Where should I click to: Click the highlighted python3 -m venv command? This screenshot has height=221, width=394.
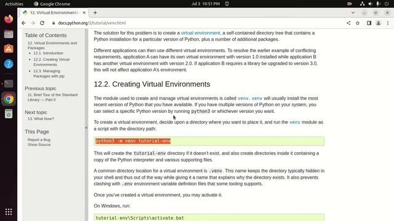(x=133, y=141)
